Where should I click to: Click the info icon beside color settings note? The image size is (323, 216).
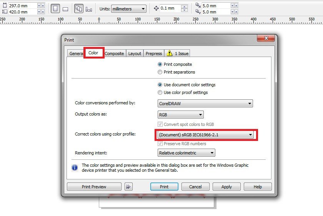[75, 167]
